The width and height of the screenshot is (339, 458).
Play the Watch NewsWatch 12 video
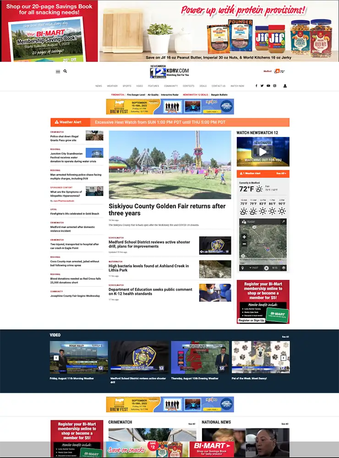(263, 152)
